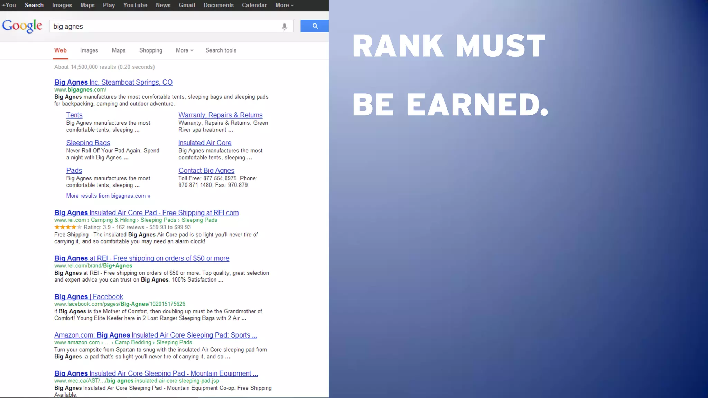This screenshot has height=398, width=708.
Task: Click the big agnes search field
Action: [x=171, y=26]
